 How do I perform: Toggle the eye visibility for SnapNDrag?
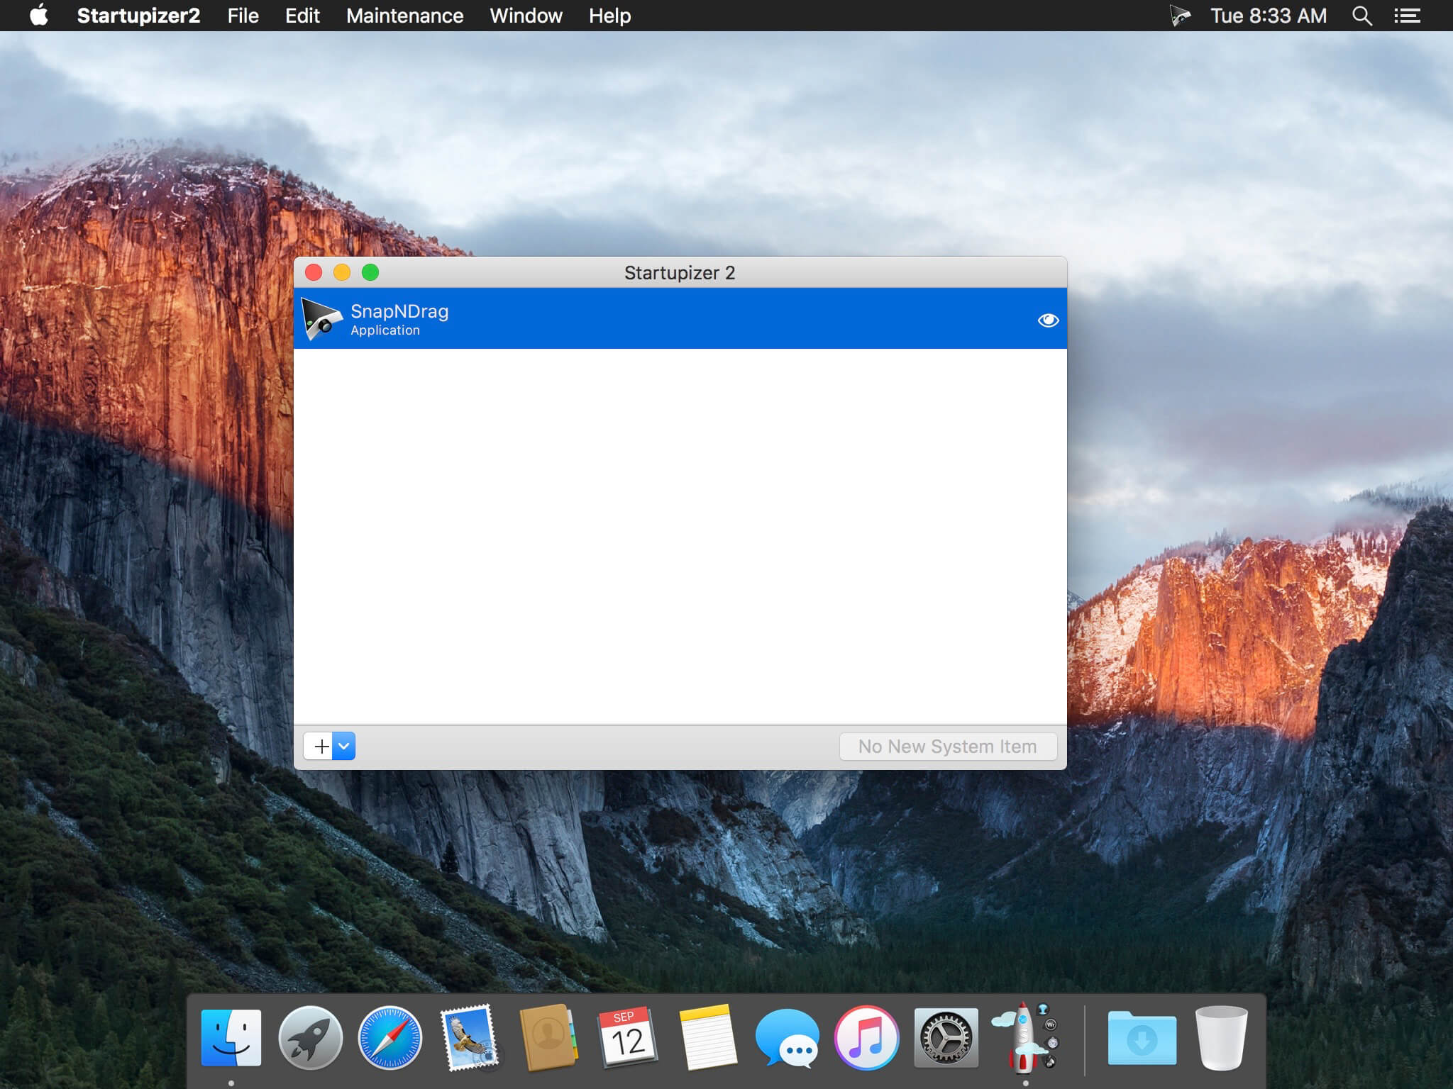click(1048, 320)
